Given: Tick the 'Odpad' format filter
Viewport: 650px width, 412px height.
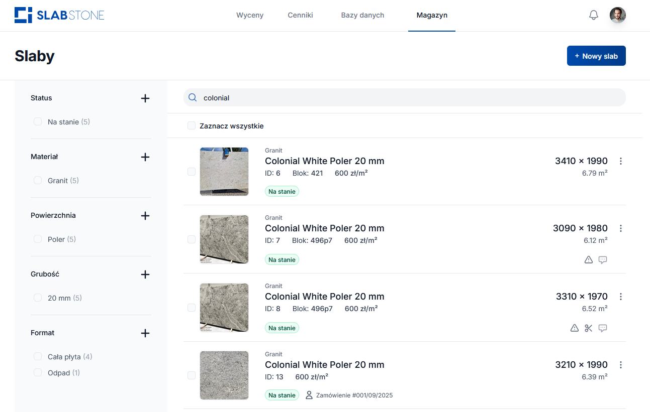Looking at the screenshot, I should 38,373.
